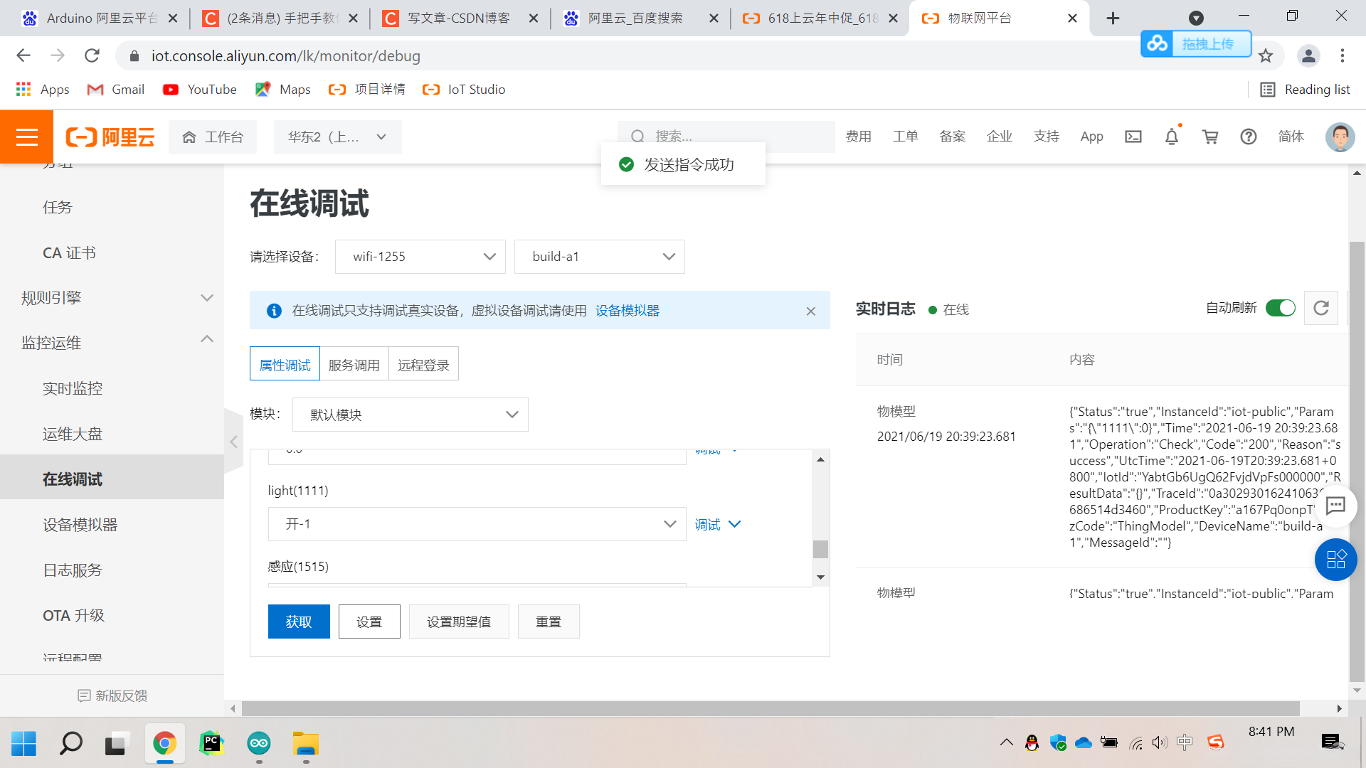Open the 设备模拟器 link in the notice

627,311
